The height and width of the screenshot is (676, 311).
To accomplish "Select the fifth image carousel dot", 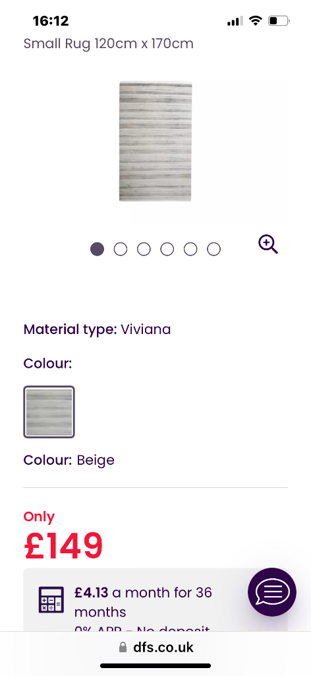I will 190,249.
